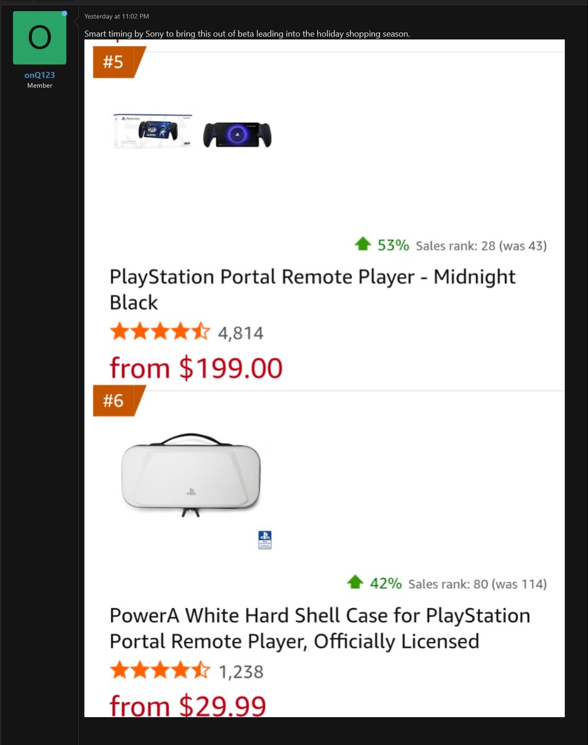The width and height of the screenshot is (588, 745).
Task: Click the green up arrow beside 53%
Action: pyautogui.click(x=363, y=245)
